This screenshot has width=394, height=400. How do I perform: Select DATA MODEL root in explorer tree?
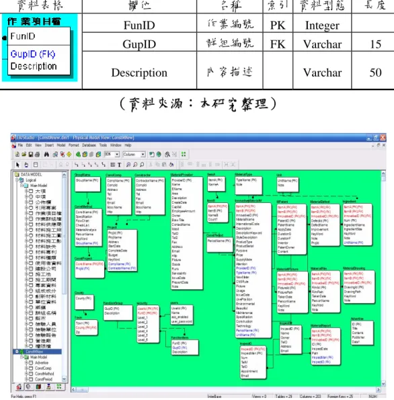pyautogui.click(x=31, y=175)
